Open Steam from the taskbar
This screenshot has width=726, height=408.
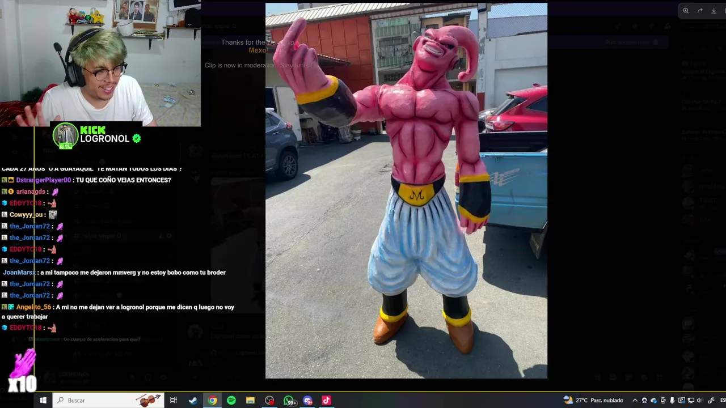point(193,400)
